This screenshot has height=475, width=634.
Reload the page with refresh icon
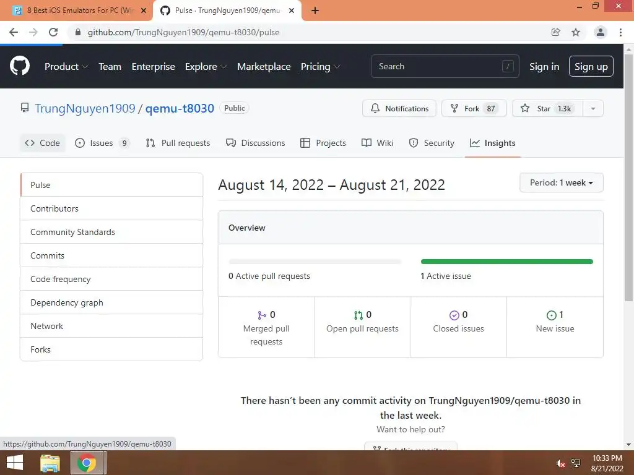53,32
